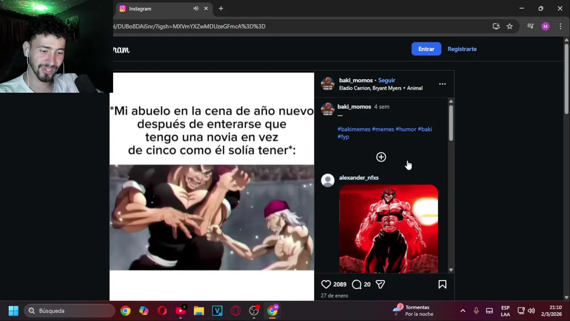The height and width of the screenshot is (321, 570).
Task: Open the #bakimemes hashtag
Action: click(x=354, y=129)
